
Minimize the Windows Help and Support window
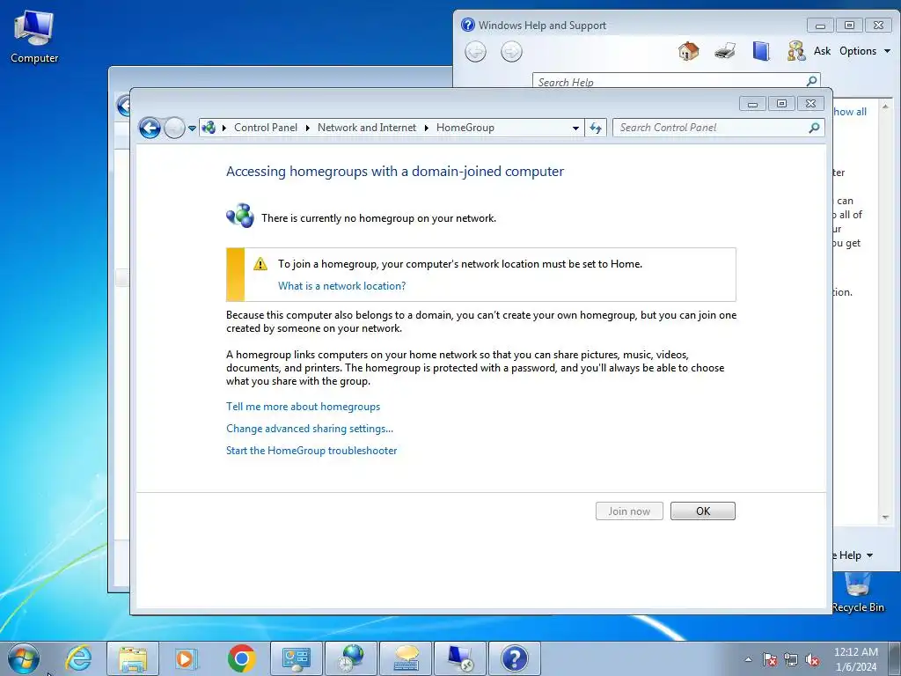[x=820, y=26]
